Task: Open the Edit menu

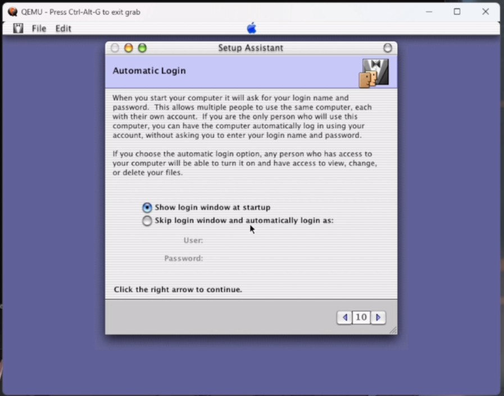Action: coord(63,29)
